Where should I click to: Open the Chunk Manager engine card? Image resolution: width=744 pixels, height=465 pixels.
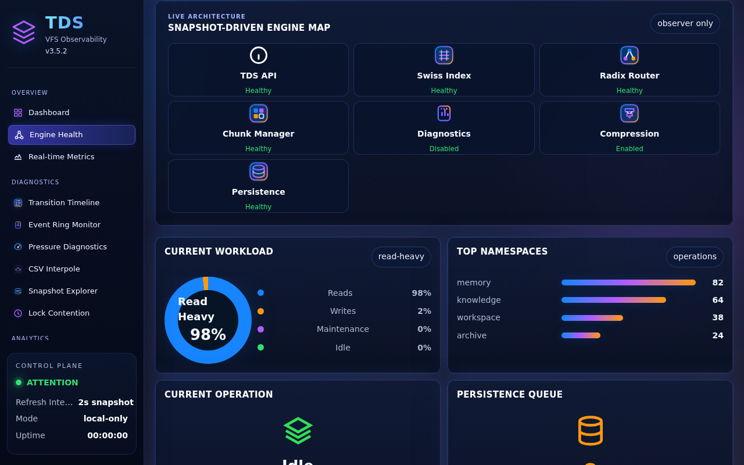[x=259, y=128]
